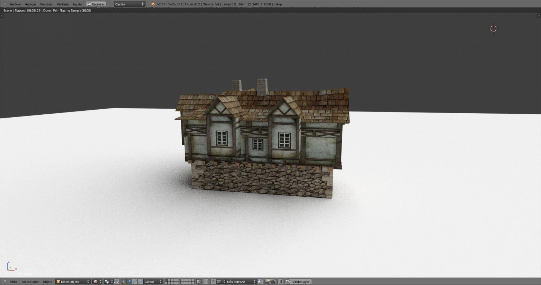Click the 'Mem:15.34M (4.10M)' text

coord(255,4)
